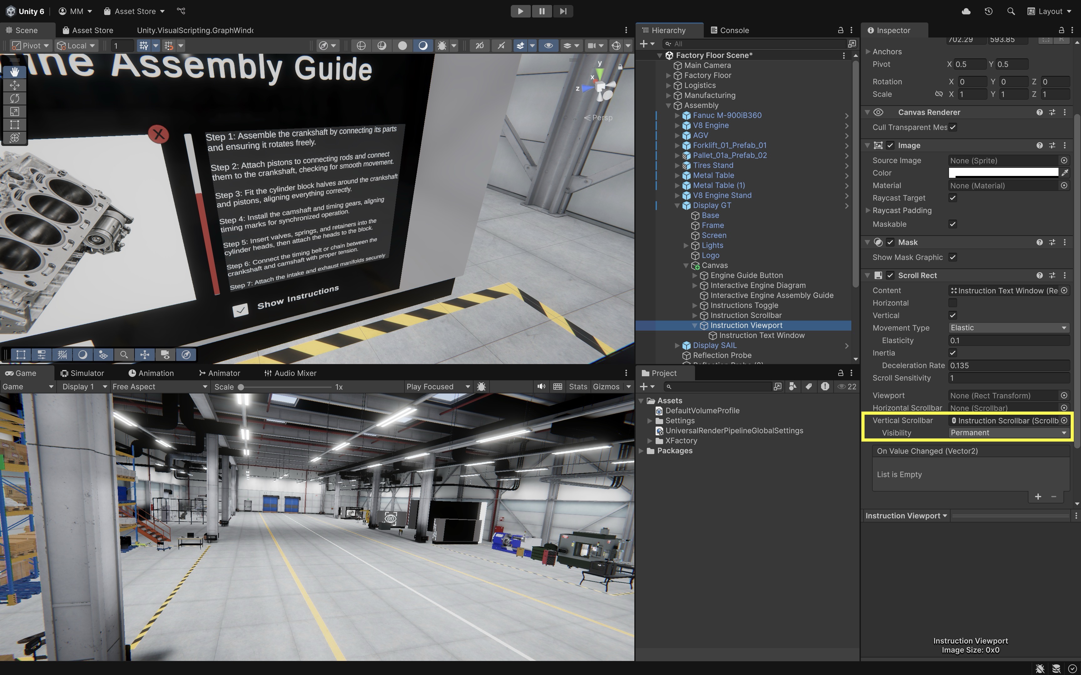Switch to the Animator tab
Image resolution: width=1081 pixels, height=675 pixels.
coord(219,373)
